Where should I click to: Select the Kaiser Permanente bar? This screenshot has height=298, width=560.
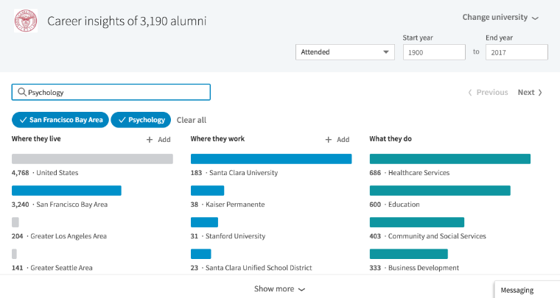coord(207,191)
